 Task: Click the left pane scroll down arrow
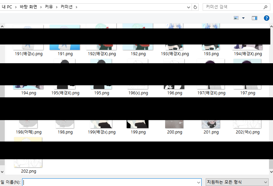click(x=2, y=172)
